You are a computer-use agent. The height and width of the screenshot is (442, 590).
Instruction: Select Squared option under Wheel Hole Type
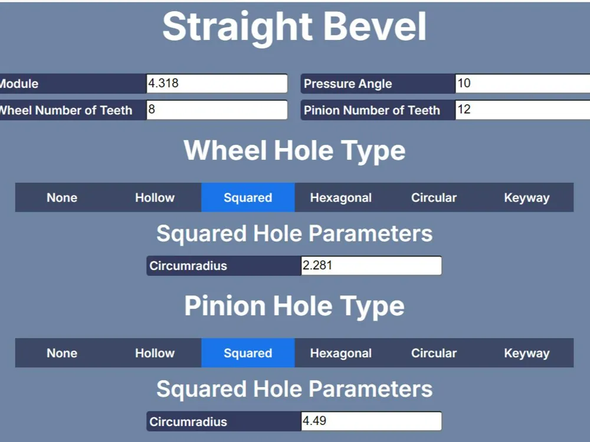[x=248, y=197]
